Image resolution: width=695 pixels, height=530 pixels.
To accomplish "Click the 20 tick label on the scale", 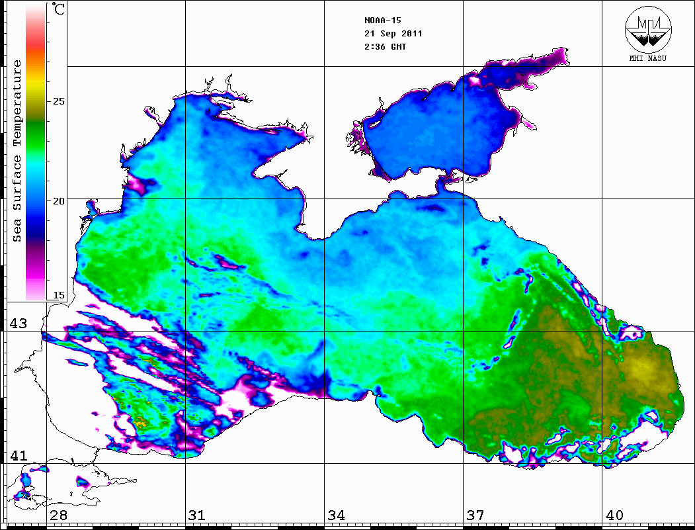I will click(x=58, y=201).
